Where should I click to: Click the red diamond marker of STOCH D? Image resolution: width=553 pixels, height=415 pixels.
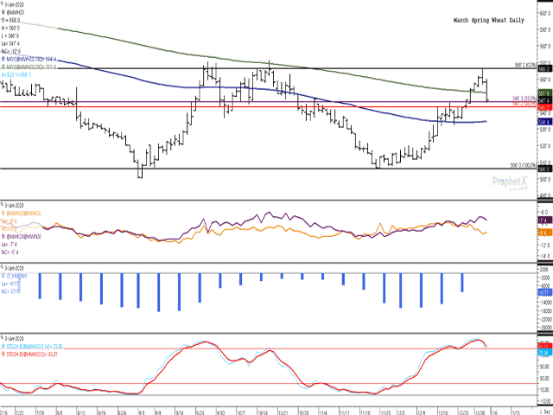pyautogui.click(x=3, y=354)
